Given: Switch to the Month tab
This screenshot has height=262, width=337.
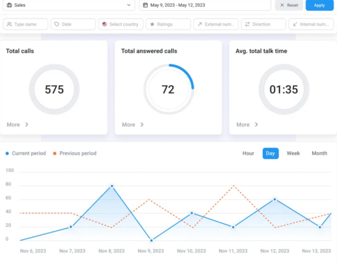Looking at the screenshot, I should pos(319,153).
